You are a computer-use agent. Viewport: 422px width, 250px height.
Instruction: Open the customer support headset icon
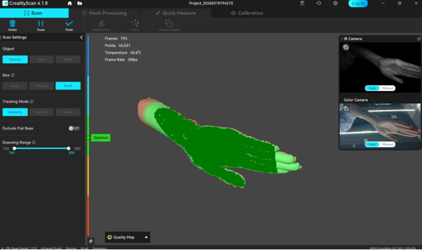point(319,4)
